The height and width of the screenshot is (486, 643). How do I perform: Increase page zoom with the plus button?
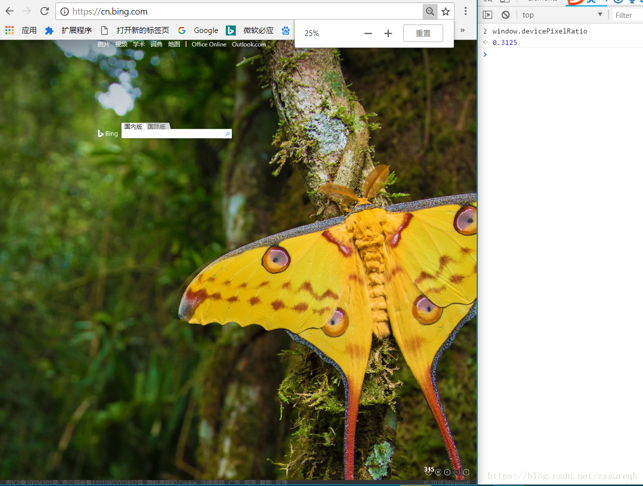[388, 33]
